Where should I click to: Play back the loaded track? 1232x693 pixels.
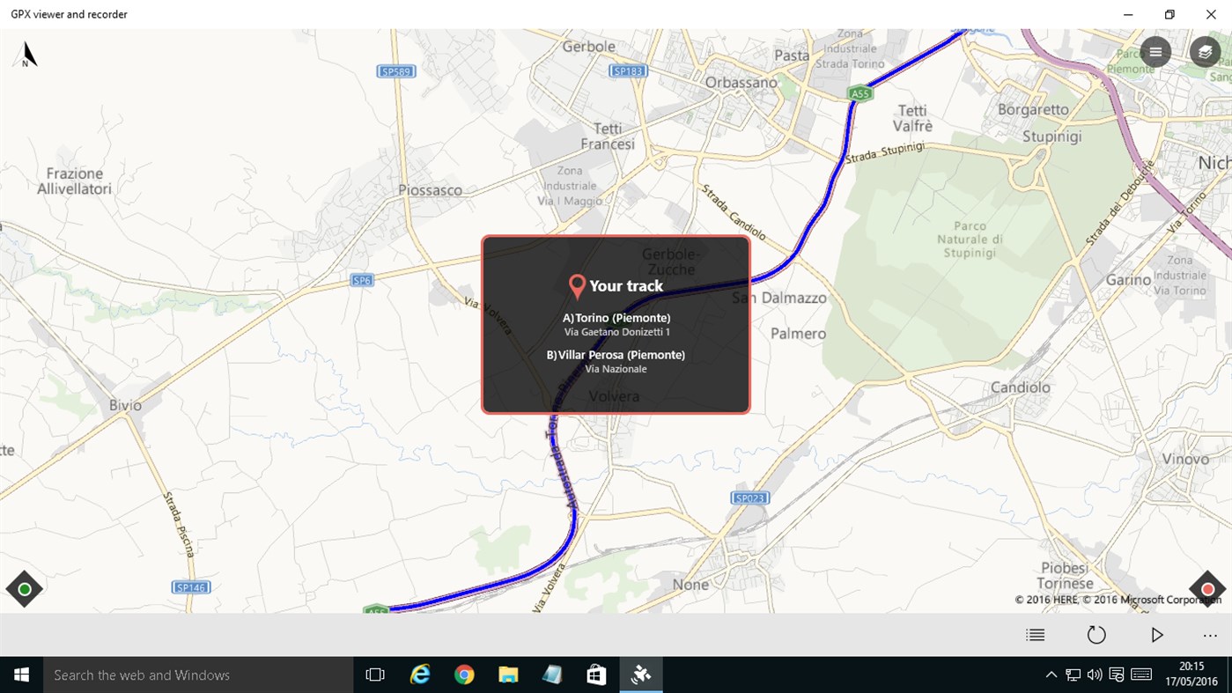click(x=1156, y=634)
